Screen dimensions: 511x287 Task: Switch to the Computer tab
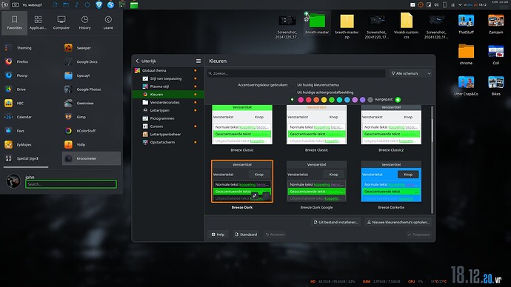point(61,22)
